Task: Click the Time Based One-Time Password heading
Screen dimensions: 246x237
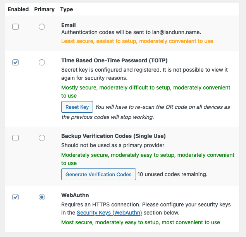Action: click(114, 60)
